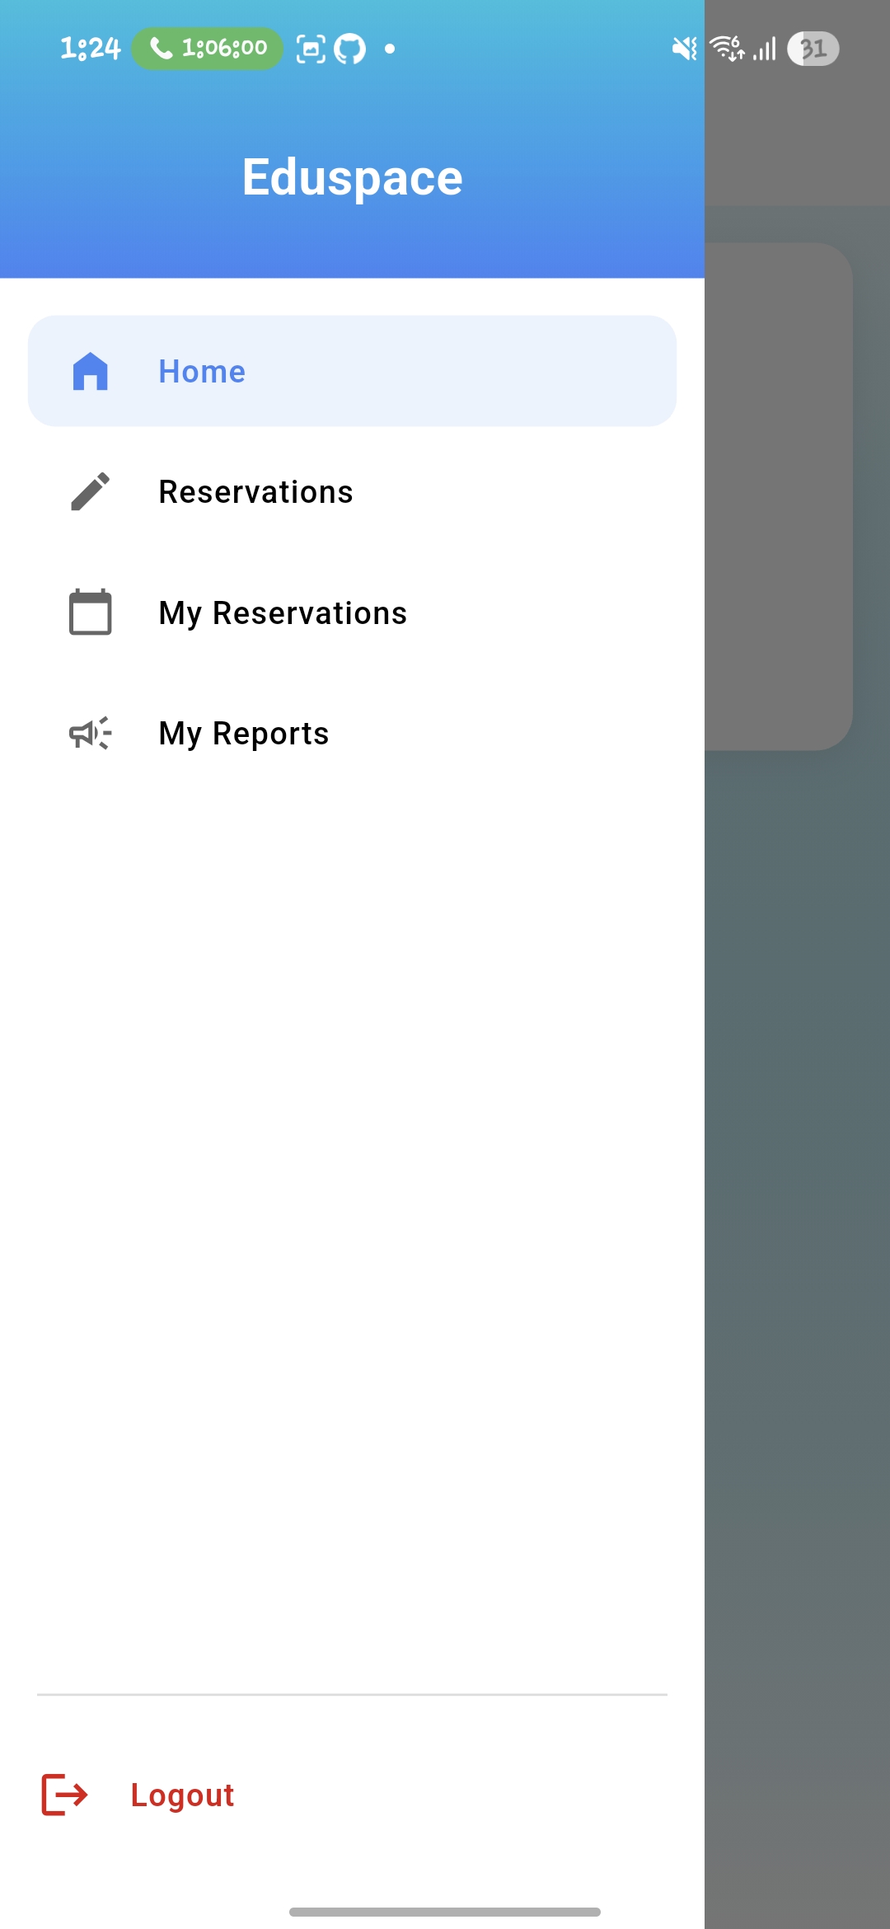Screen dimensions: 890x1929
Task: Tap the ongoing call timer 1:06:00 pill
Action: pyautogui.click(x=208, y=49)
